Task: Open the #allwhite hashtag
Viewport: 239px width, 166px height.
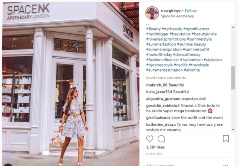Action: (x=192, y=70)
